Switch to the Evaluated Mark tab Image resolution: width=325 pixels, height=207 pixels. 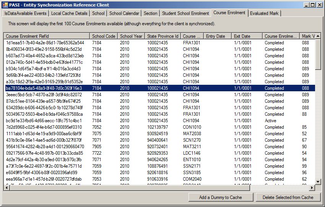pyautogui.click(x=265, y=13)
